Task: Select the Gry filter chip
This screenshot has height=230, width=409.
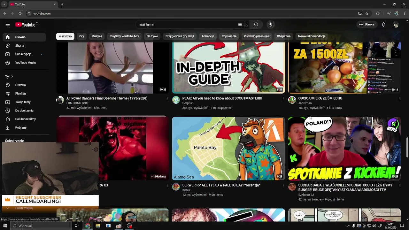Action: click(x=82, y=36)
